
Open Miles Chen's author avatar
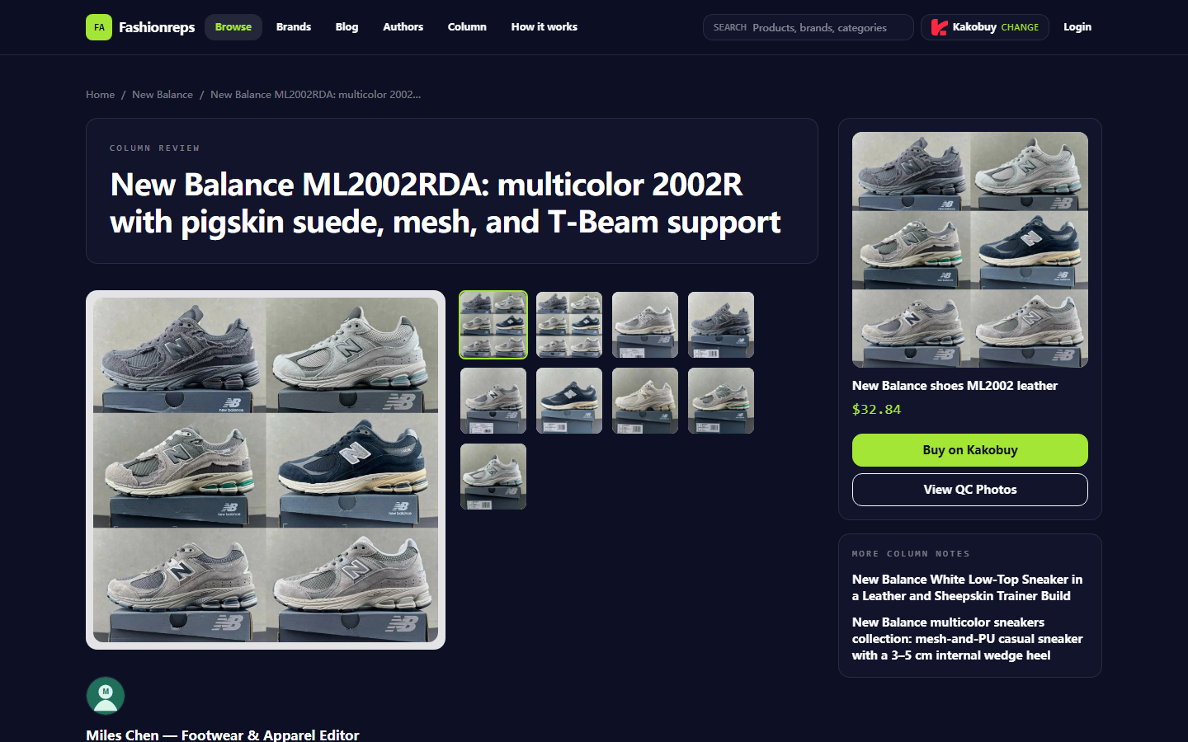point(106,696)
